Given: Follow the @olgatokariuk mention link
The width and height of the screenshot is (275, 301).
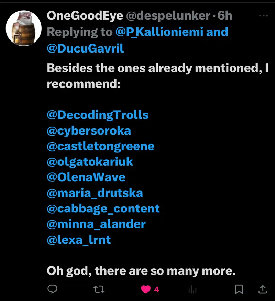Looking at the screenshot, I should point(90,162).
